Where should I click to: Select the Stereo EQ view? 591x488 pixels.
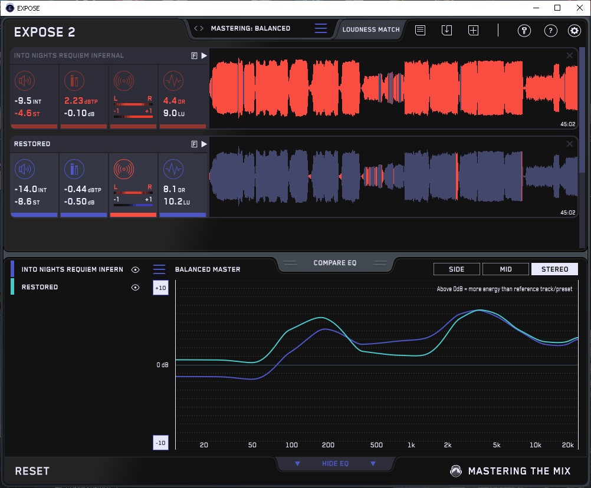pyautogui.click(x=554, y=269)
